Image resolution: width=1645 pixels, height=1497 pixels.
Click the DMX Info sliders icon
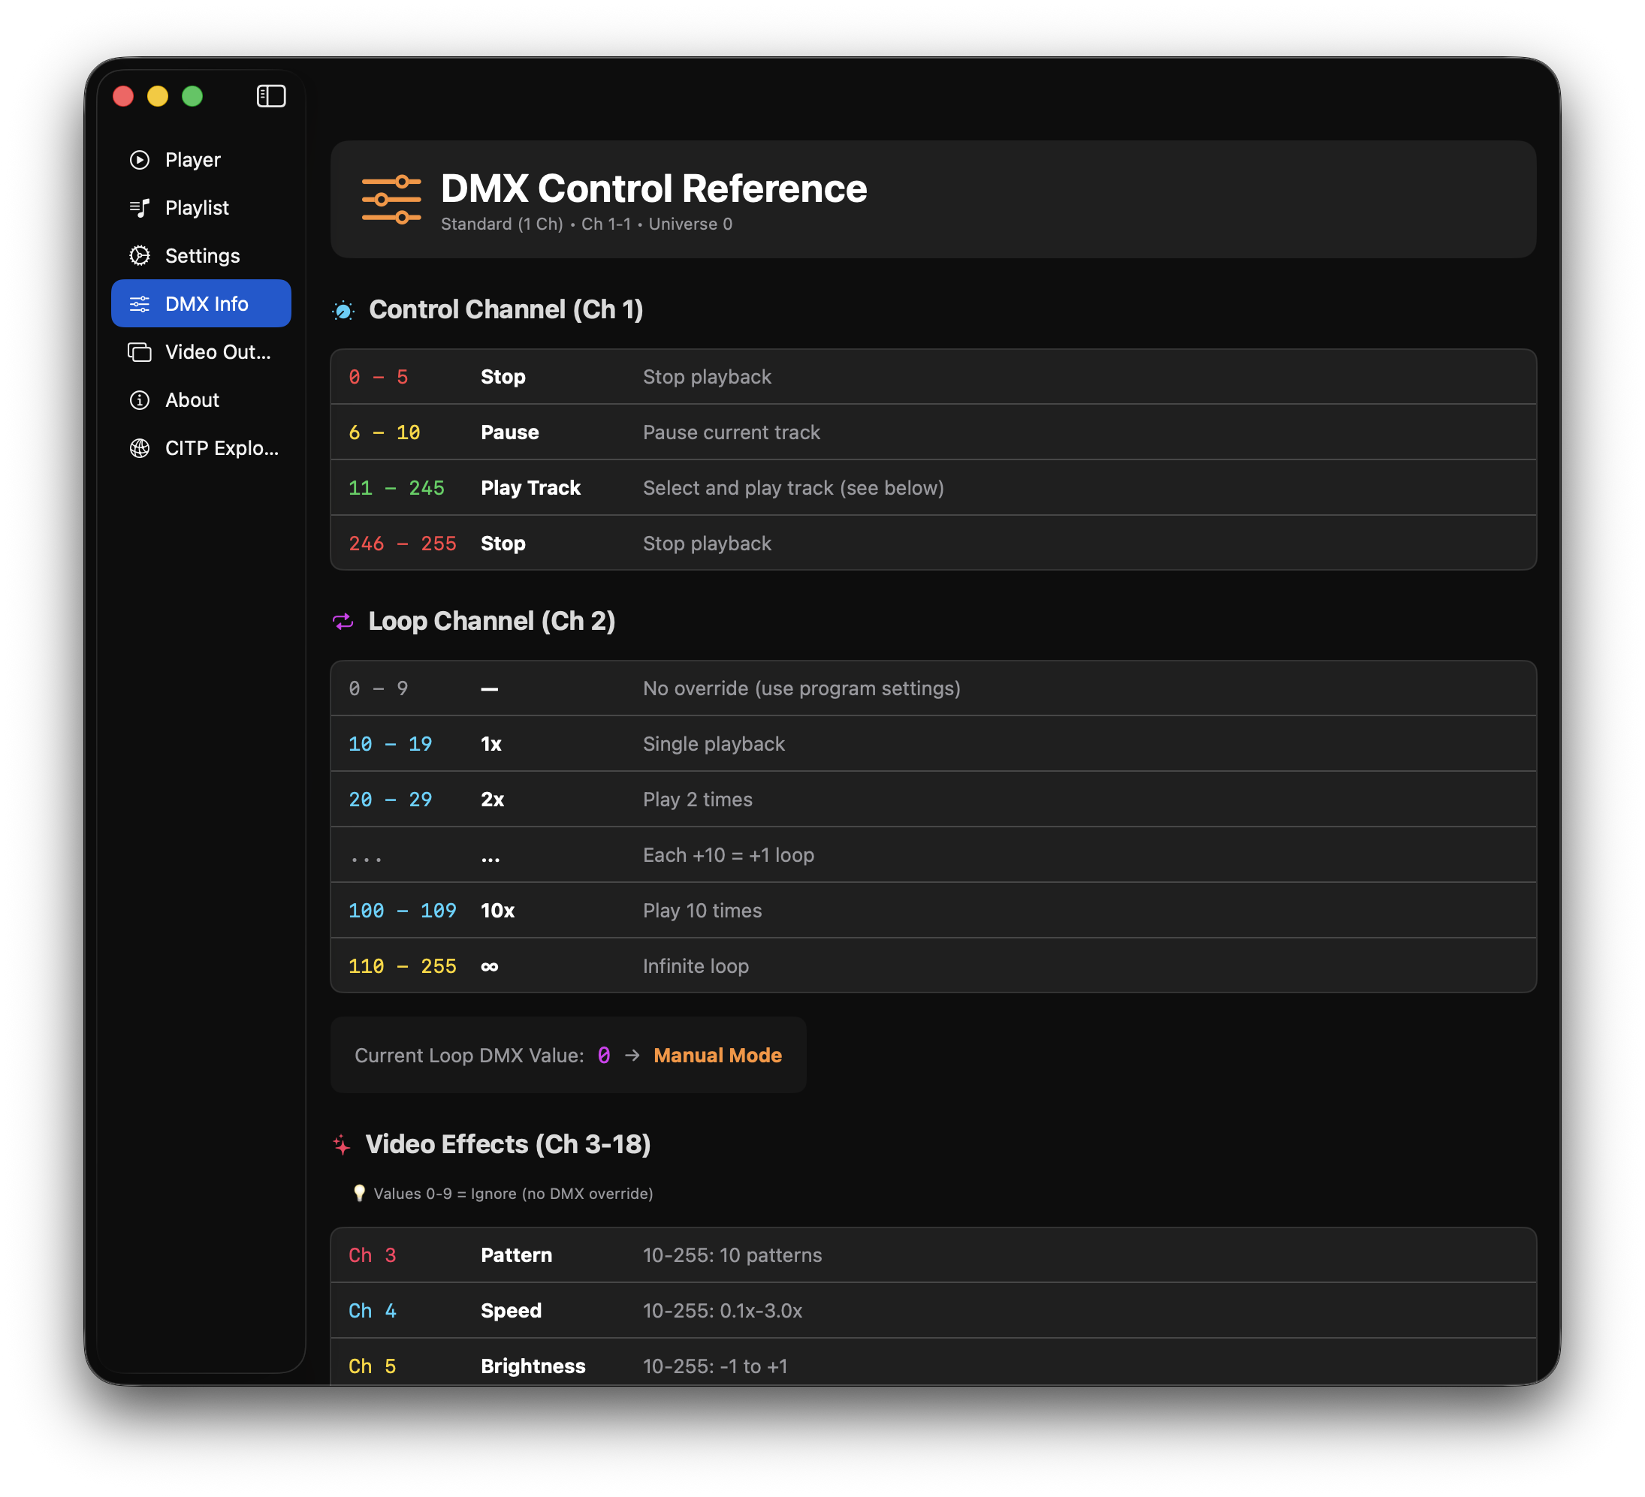point(140,303)
